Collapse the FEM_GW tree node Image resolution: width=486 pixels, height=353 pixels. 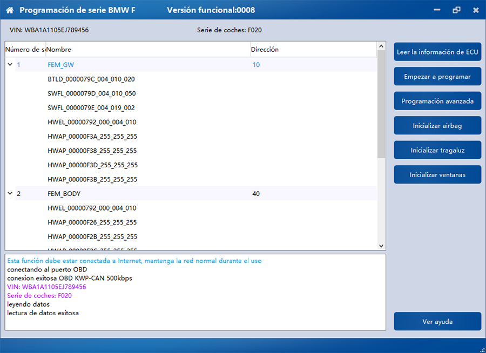10,64
